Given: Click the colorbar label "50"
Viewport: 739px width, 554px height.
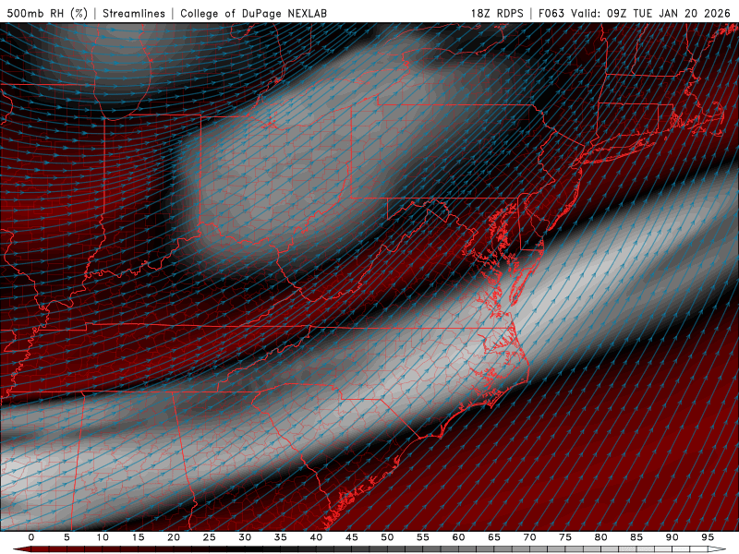Looking at the screenshot, I should 387,537.
